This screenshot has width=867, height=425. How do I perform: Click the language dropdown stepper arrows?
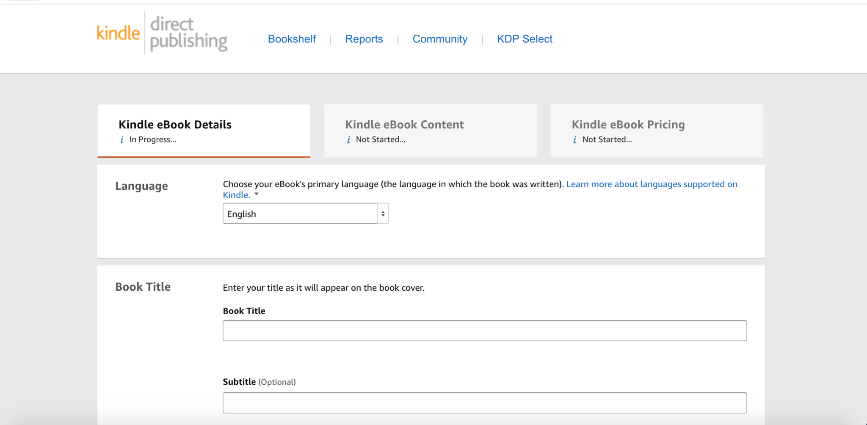click(382, 213)
